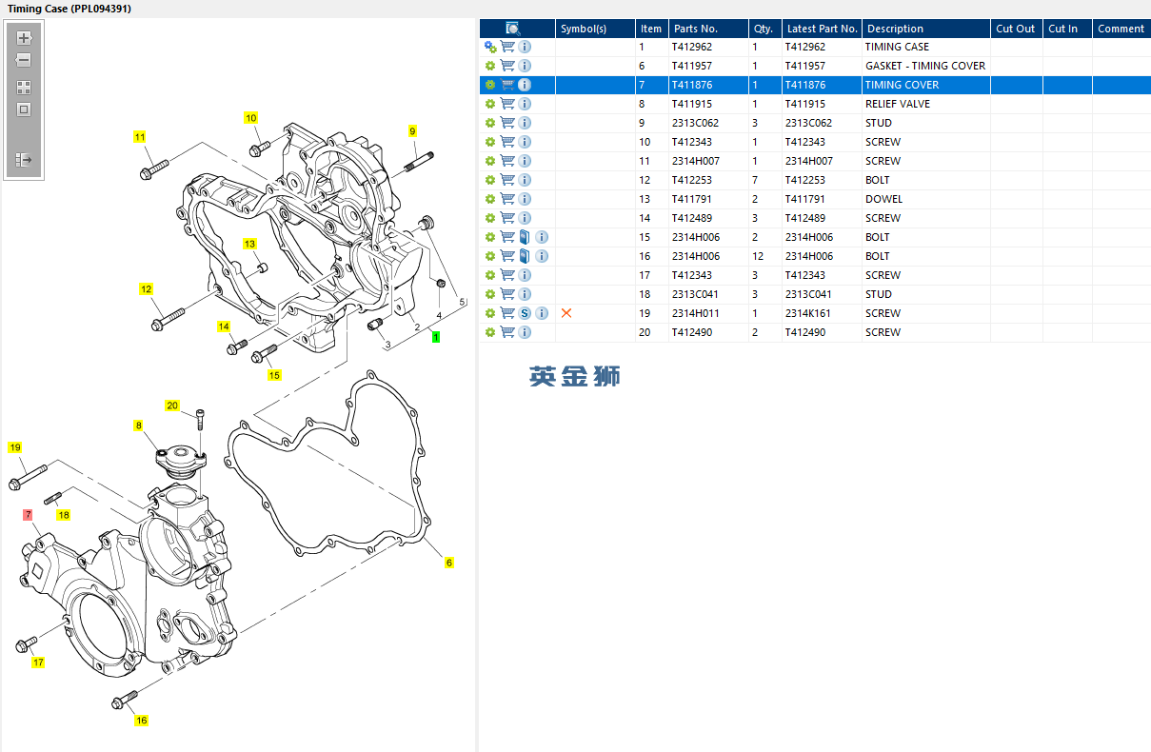Click the single-square view button in diagram toolbar
This screenshot has width=1151, height=752.
coord(25,109)
